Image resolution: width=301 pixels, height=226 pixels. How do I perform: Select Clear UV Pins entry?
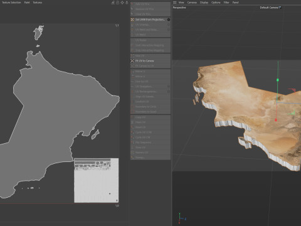point(150,14)
